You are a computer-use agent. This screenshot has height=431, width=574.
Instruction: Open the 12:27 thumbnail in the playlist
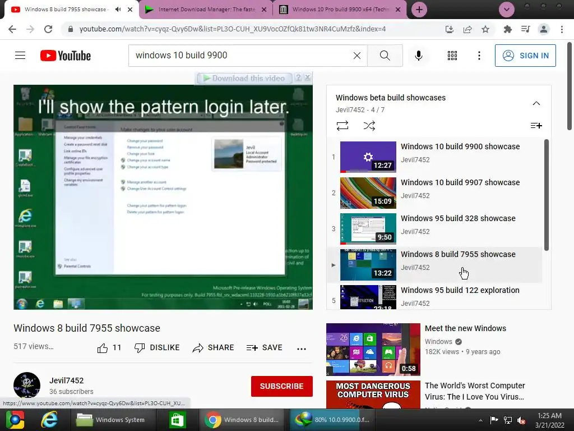click(x=368, y=157)
